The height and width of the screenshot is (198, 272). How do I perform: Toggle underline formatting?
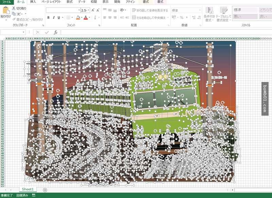coord(58,17)
